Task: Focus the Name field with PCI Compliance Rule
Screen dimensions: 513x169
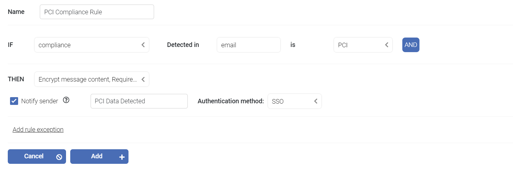Action: (97, 12)
